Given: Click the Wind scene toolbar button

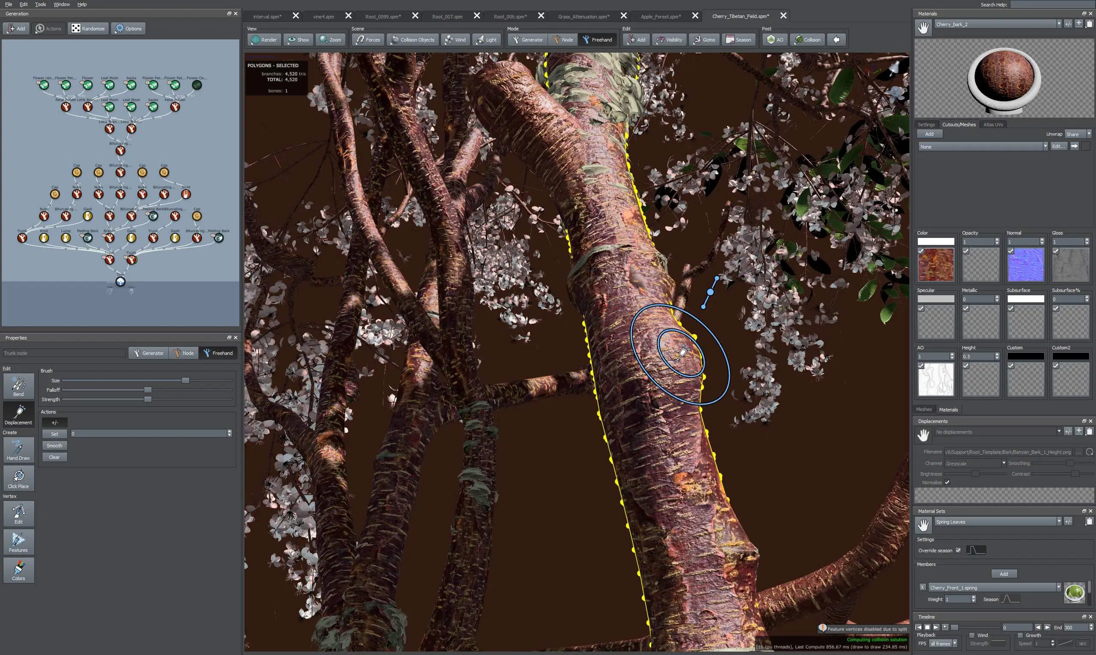Looking at the screenshot, I should point(455,40).
